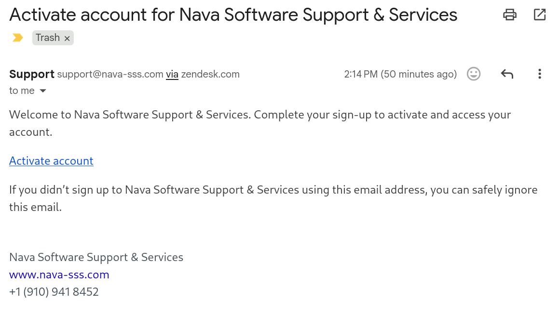Click the underlined "via" text
Image resolution: width=559 pixels, height=315 pixels.
(x=172, y=74)
